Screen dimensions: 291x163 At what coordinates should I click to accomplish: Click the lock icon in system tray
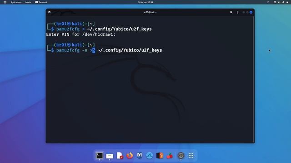287,2
